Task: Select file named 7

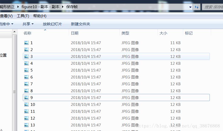Action: click(31, 84)
